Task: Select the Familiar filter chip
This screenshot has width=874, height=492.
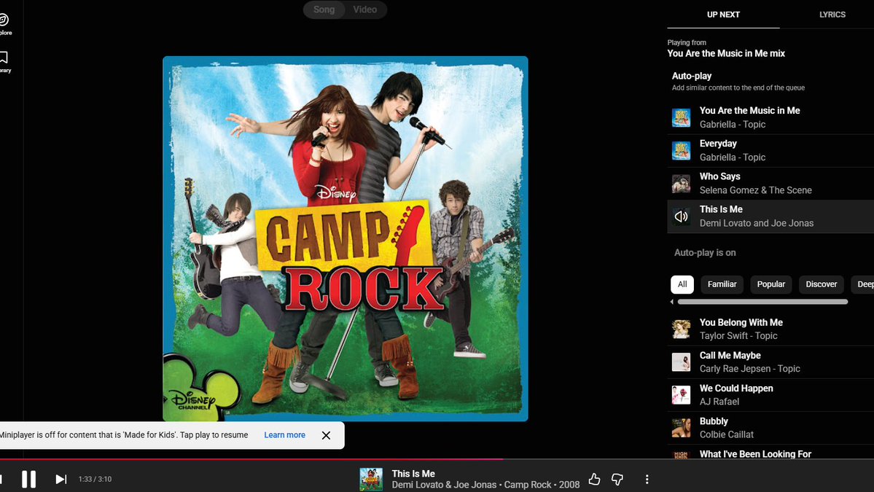Action: click(x=722, y=284)
